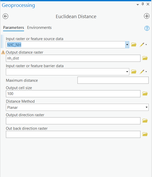Click the back arrow icon

click(x=5, y=16)
